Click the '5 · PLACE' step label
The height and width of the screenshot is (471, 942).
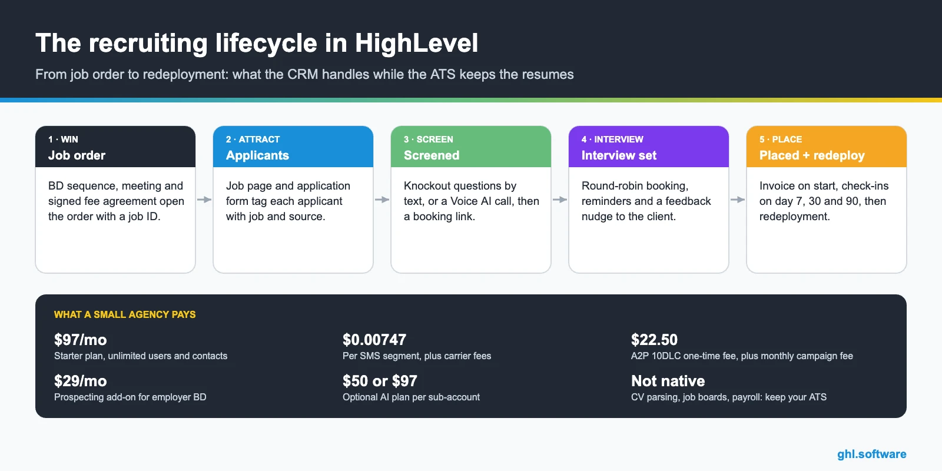(781, 140)
